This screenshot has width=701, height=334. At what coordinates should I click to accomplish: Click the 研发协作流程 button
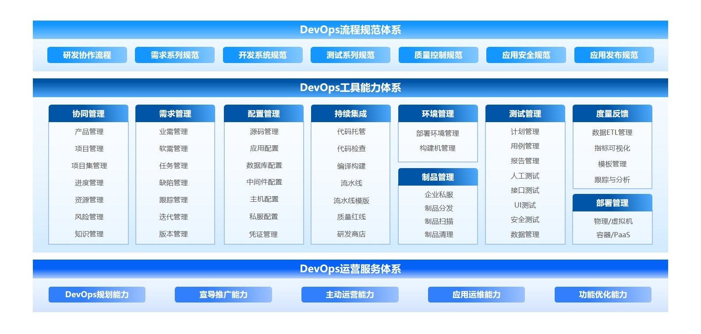87,55
